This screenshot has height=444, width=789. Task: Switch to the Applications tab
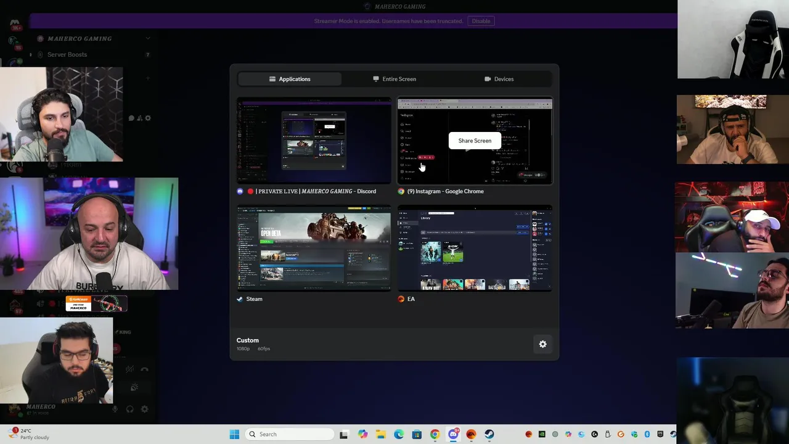point(290,79)
